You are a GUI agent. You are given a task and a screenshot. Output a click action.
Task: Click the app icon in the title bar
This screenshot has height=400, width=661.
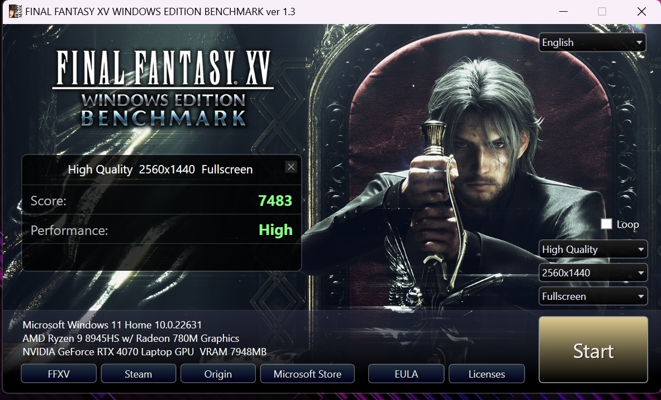click(15, 11)
